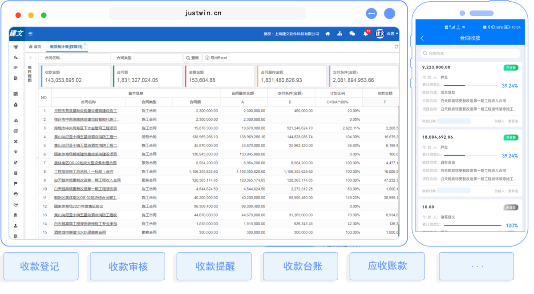534x294 pixels.
Task: Click the 查询 search button
Action: 193,58
